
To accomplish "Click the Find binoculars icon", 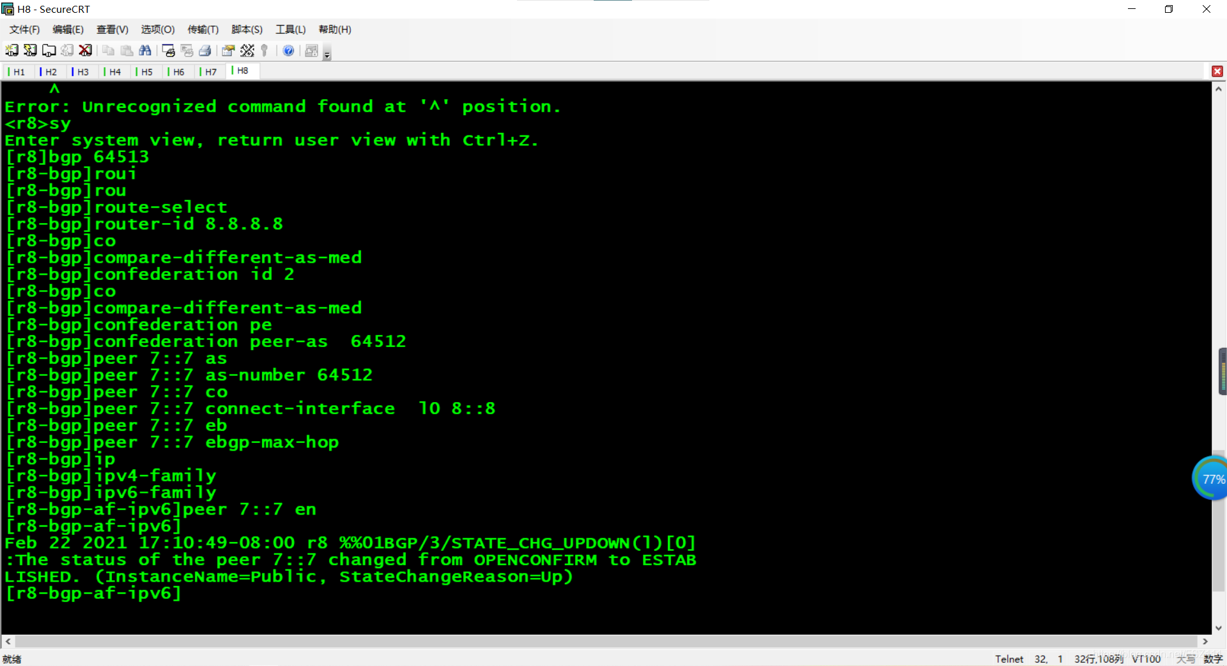I will point(145,50).
